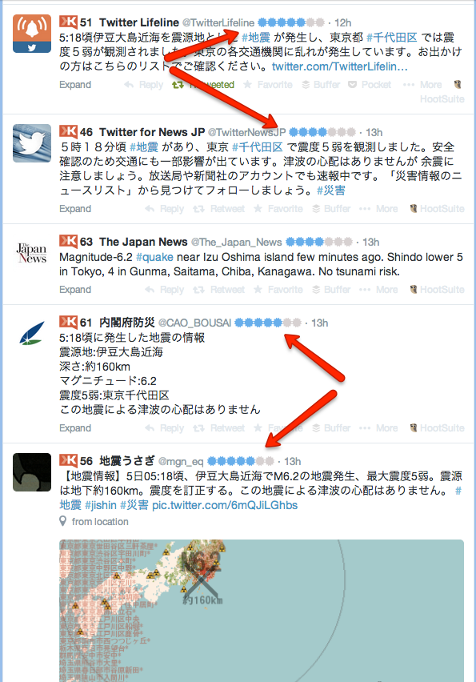Open the More menu on The Japan News tweet
The height and width of the screenshot is (682, 476).
(378, 290)
